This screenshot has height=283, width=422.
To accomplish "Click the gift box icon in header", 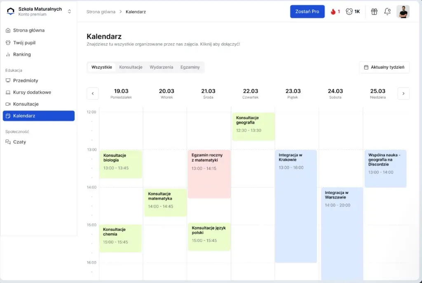I will 374,12.
